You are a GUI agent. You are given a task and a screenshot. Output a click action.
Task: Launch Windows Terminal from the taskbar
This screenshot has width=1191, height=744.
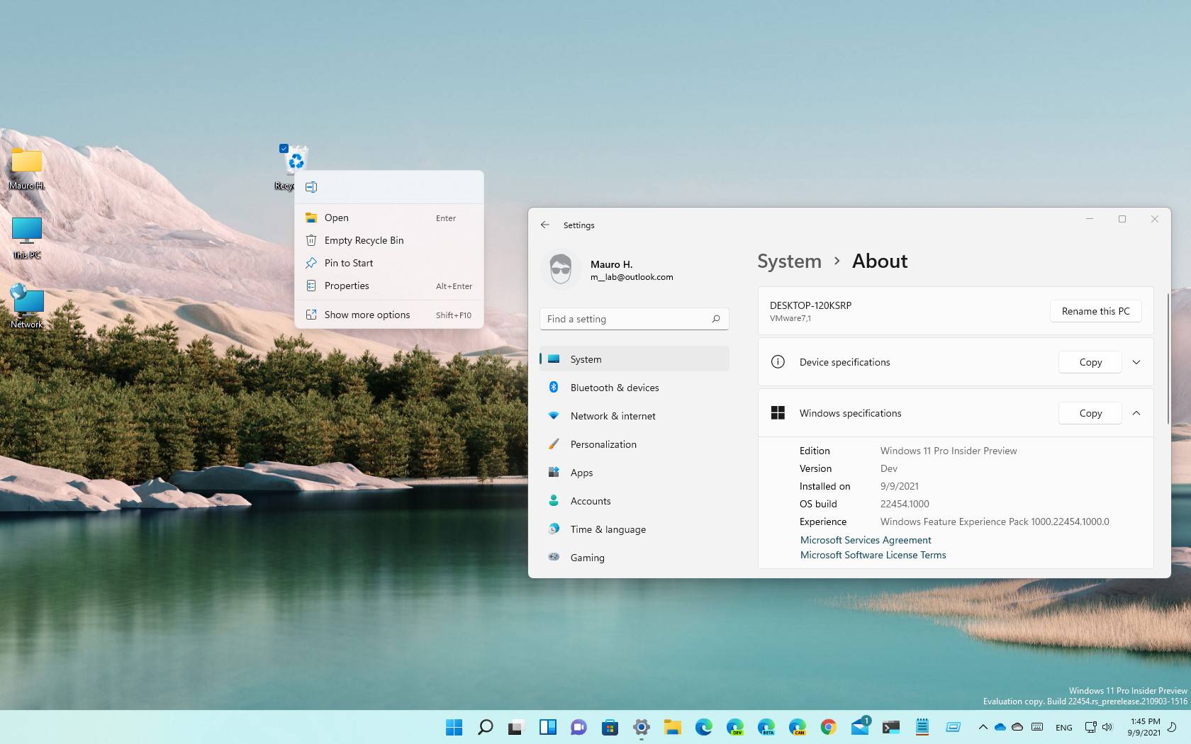click(890, 727)
